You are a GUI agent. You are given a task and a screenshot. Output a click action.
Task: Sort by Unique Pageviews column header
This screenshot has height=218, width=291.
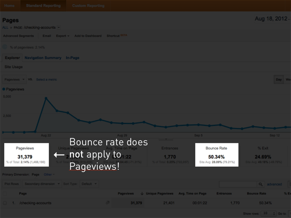[x=159, y=193]
